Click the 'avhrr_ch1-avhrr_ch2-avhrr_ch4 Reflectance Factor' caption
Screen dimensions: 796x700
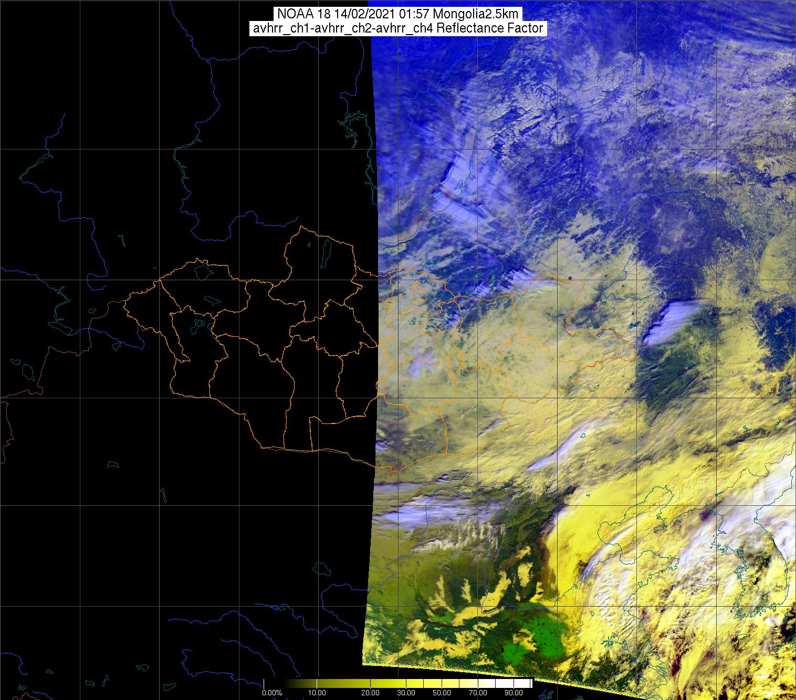pyautogui.click(x=398, y=28)
